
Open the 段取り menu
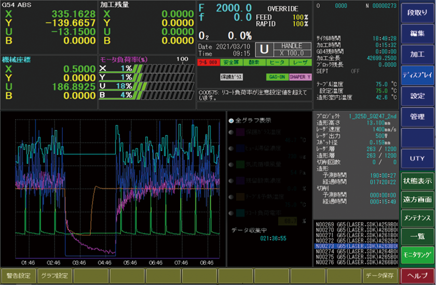pos(417,12)
